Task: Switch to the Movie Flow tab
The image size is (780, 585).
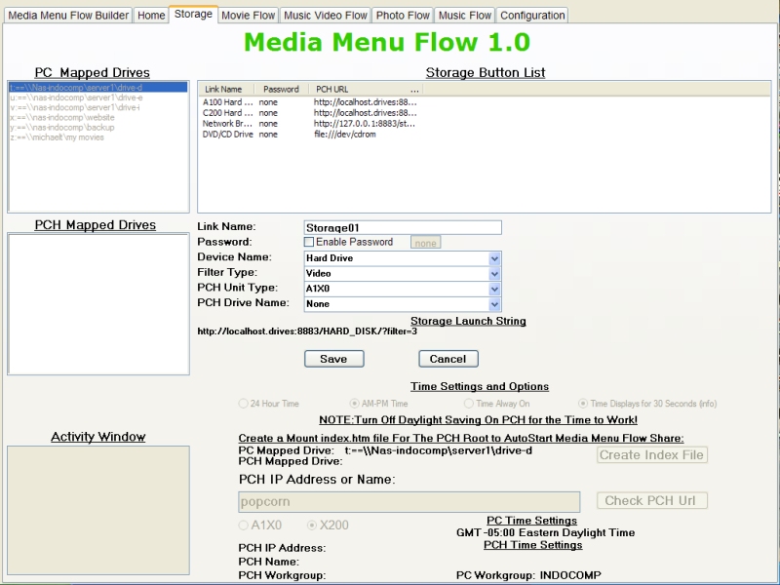Action: tap(249, 16)
